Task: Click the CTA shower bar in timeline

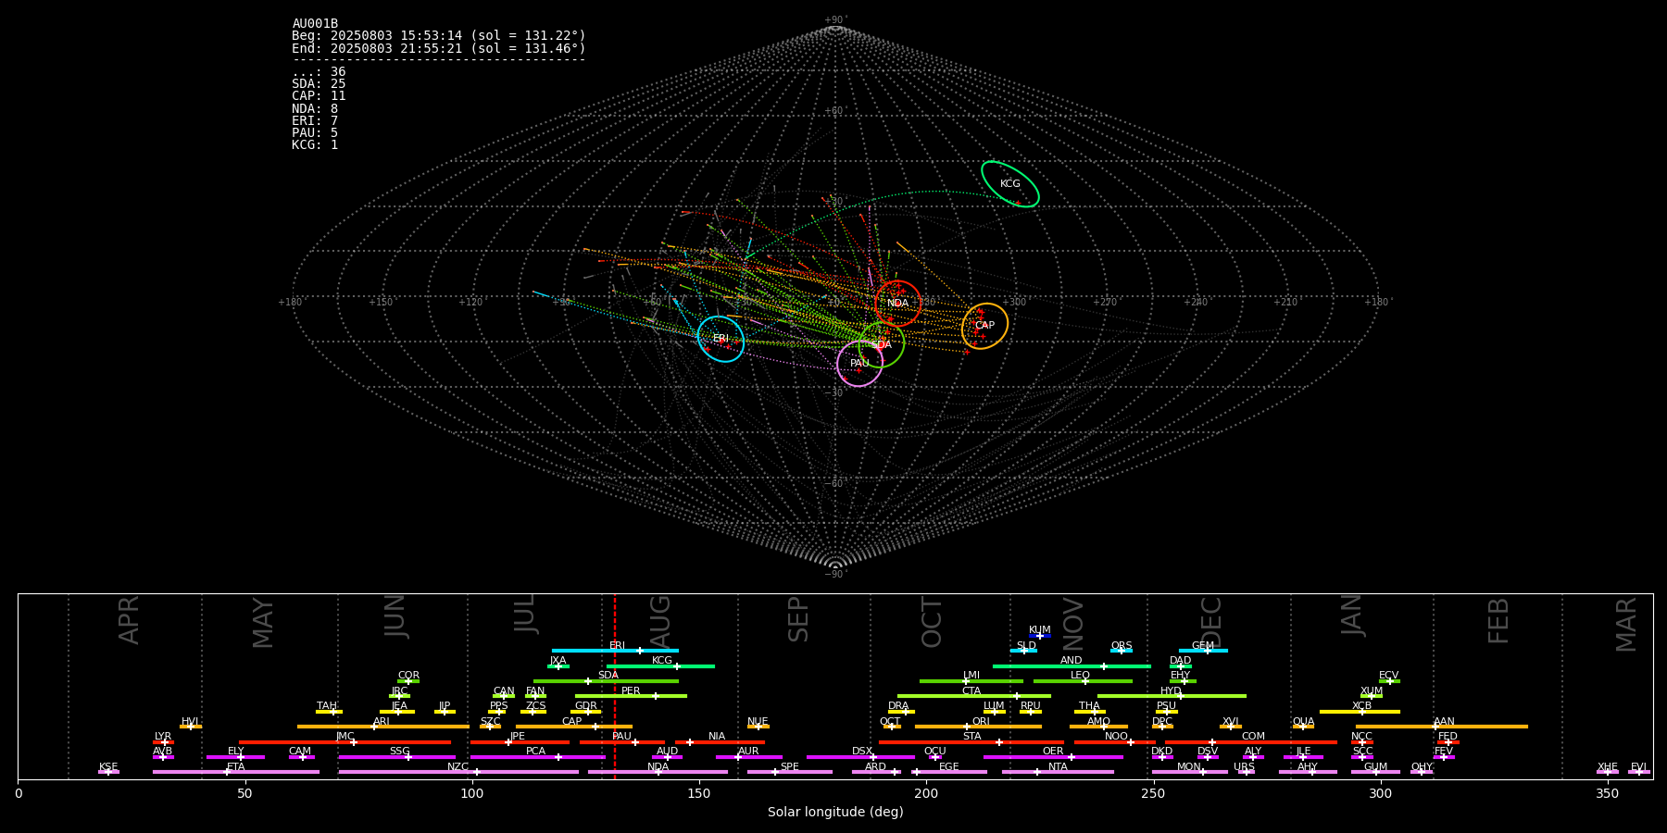Action: pos(974,696)
